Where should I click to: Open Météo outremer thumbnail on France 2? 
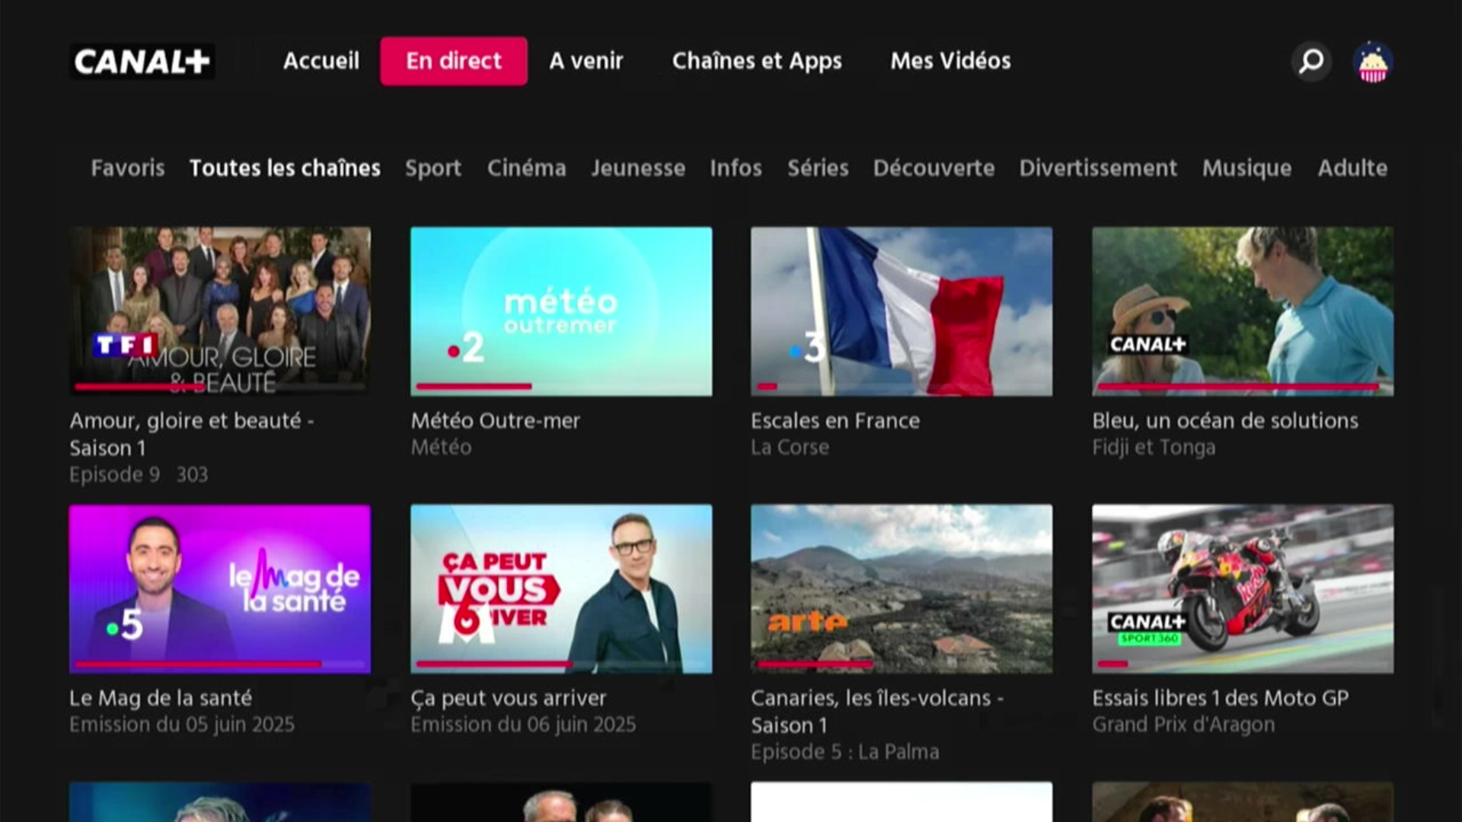[561, 311]
